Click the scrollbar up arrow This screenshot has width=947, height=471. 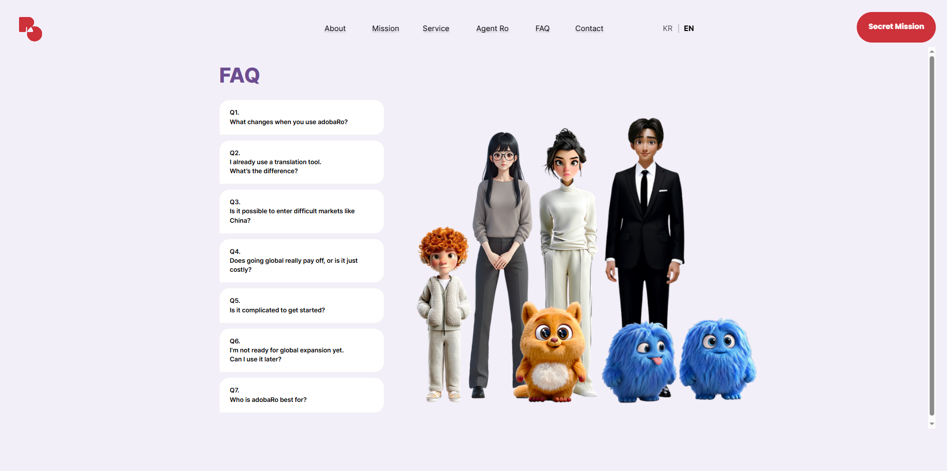tap(931, 51)
